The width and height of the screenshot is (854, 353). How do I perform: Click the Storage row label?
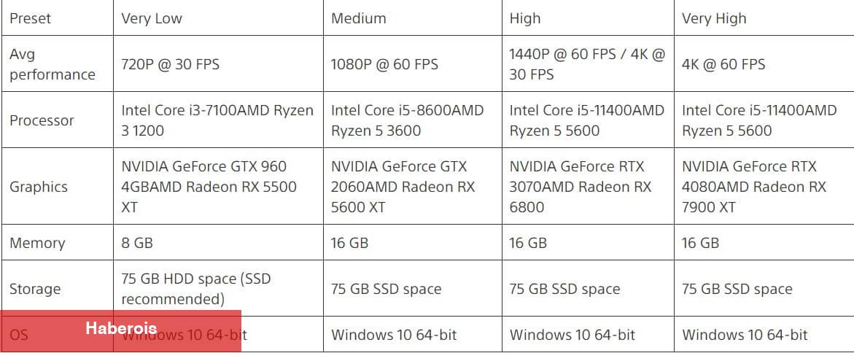click(x=57, y=288)
